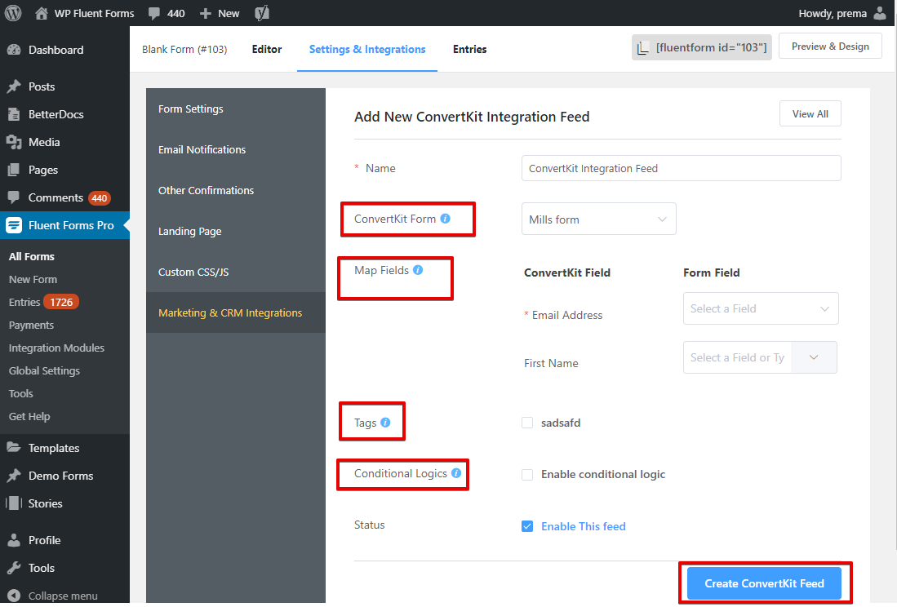The width and height of the screenshot is (897, 607).
Task: Click the info icon beside Conditional Logics
Action: (x=456, y=473)
